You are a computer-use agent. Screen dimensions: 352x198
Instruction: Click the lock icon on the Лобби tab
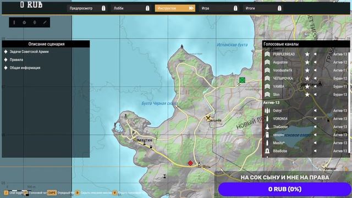[147, 8]
